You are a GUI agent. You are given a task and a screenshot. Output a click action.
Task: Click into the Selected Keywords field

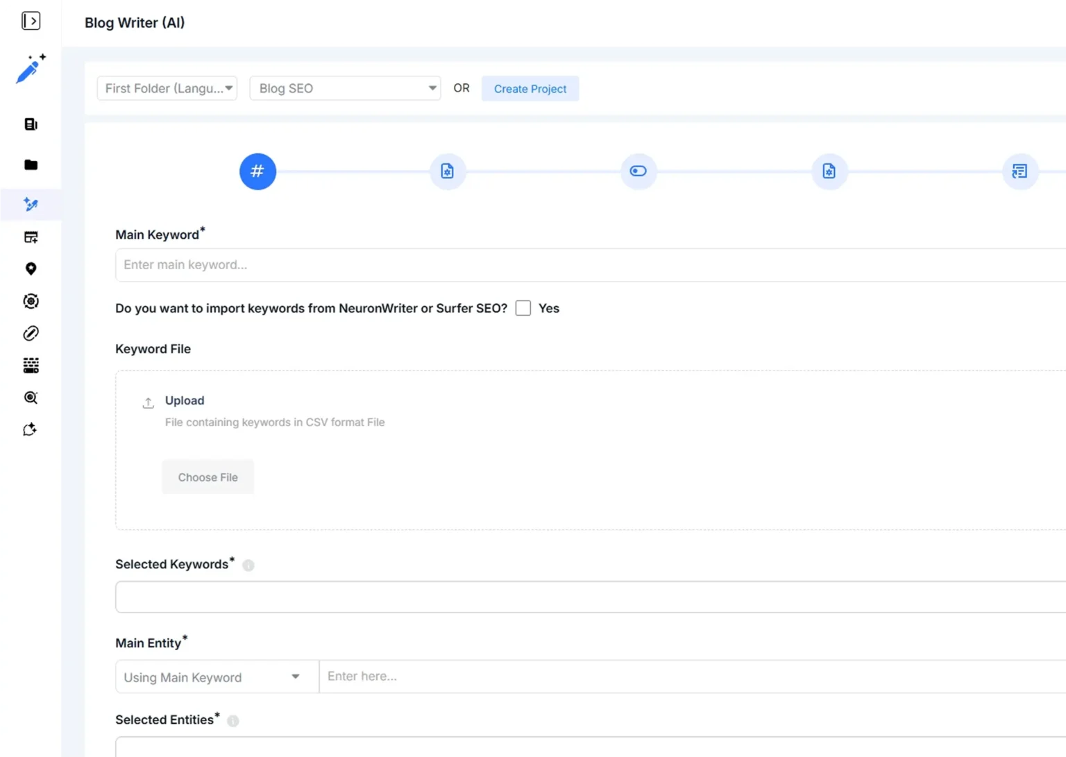point(591,597)
